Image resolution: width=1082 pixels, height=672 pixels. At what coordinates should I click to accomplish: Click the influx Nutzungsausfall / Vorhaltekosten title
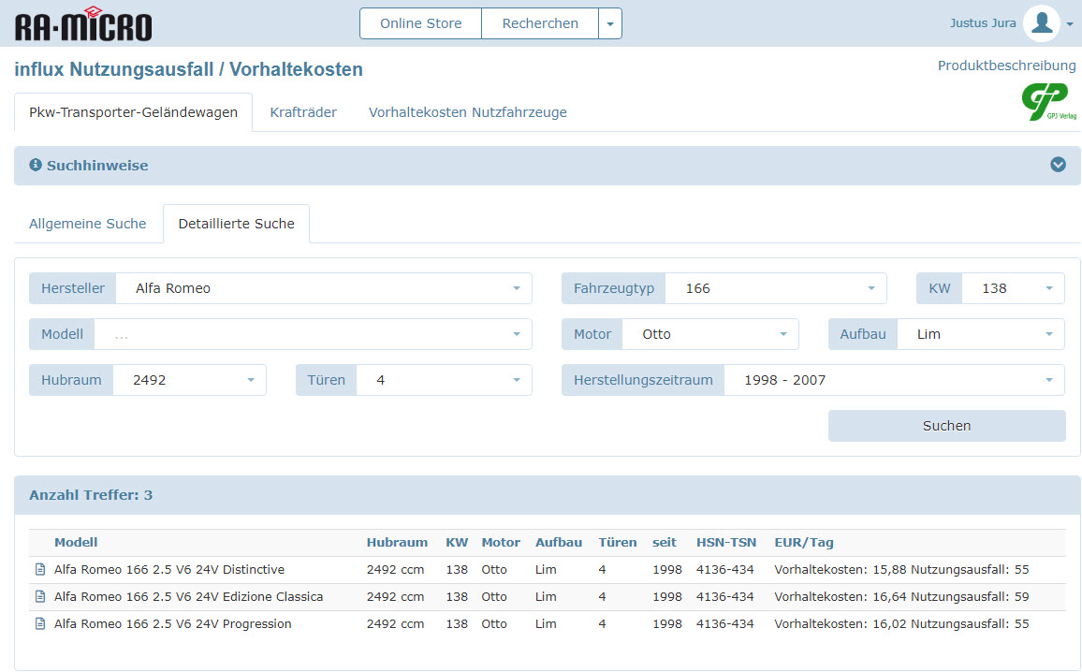(x=188, y=69)
